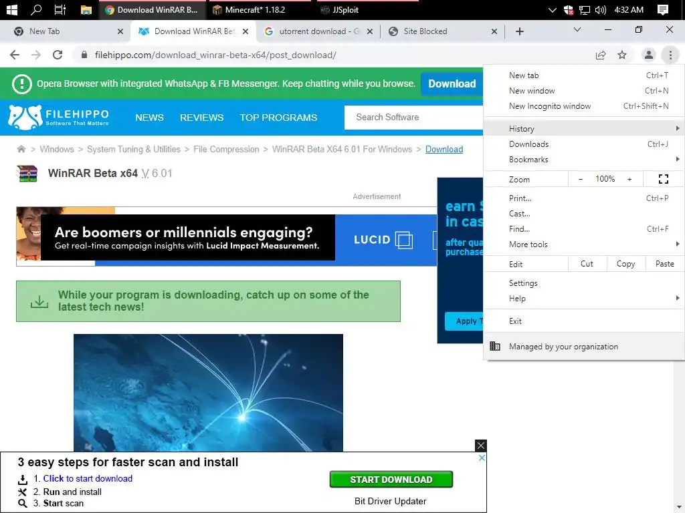Click the share page icon in address bar

[x=601, y=55]
